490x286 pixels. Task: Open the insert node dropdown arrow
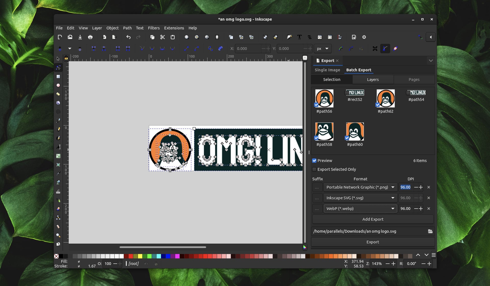[70, 49]
